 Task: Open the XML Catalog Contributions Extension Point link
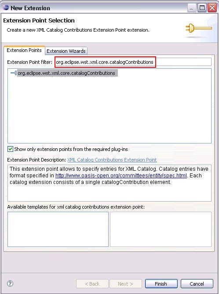coord(112,160)
